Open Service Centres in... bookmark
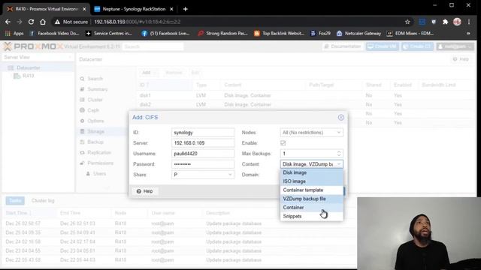The width and height of the screenshot is (481, 270). 109,33
